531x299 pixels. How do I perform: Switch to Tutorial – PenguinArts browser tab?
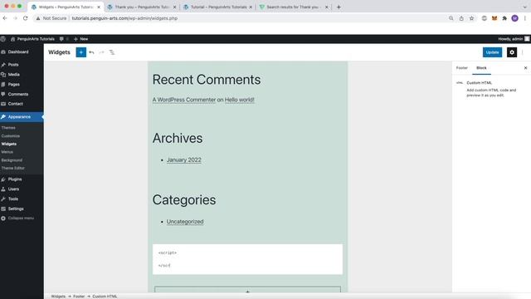click(x=218, y=7)
